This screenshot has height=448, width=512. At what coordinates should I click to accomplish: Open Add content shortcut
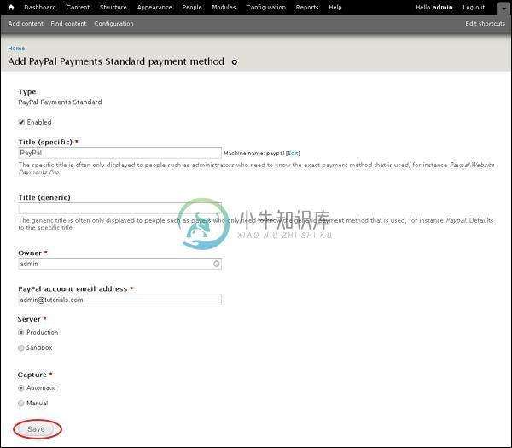26,24
